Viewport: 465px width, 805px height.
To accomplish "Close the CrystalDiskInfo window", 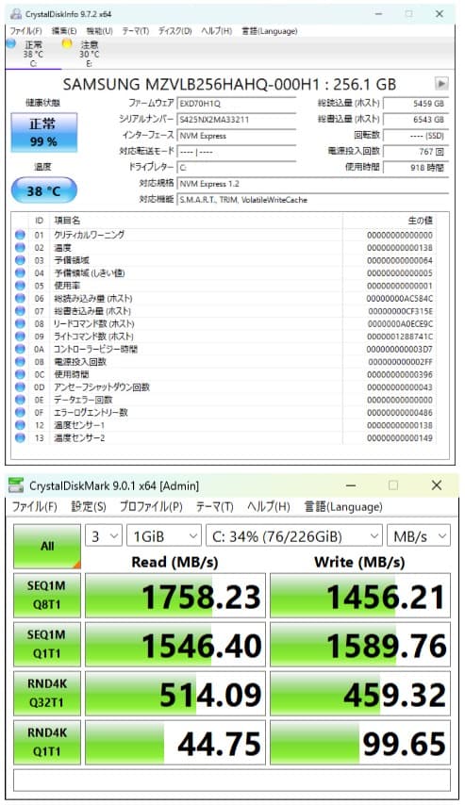I will click(440, 14).
